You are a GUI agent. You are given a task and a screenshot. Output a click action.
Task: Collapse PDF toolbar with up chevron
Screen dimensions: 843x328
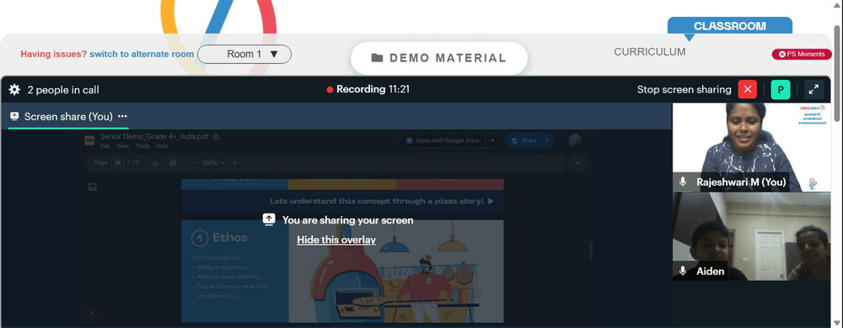click(x=578, y=163)
